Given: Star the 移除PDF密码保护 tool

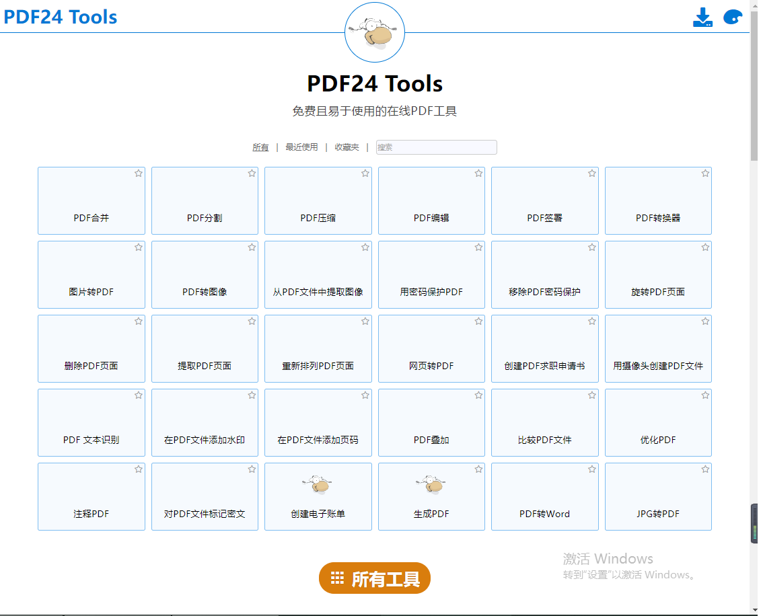Looking at the screenshot, I should point(592,247).
